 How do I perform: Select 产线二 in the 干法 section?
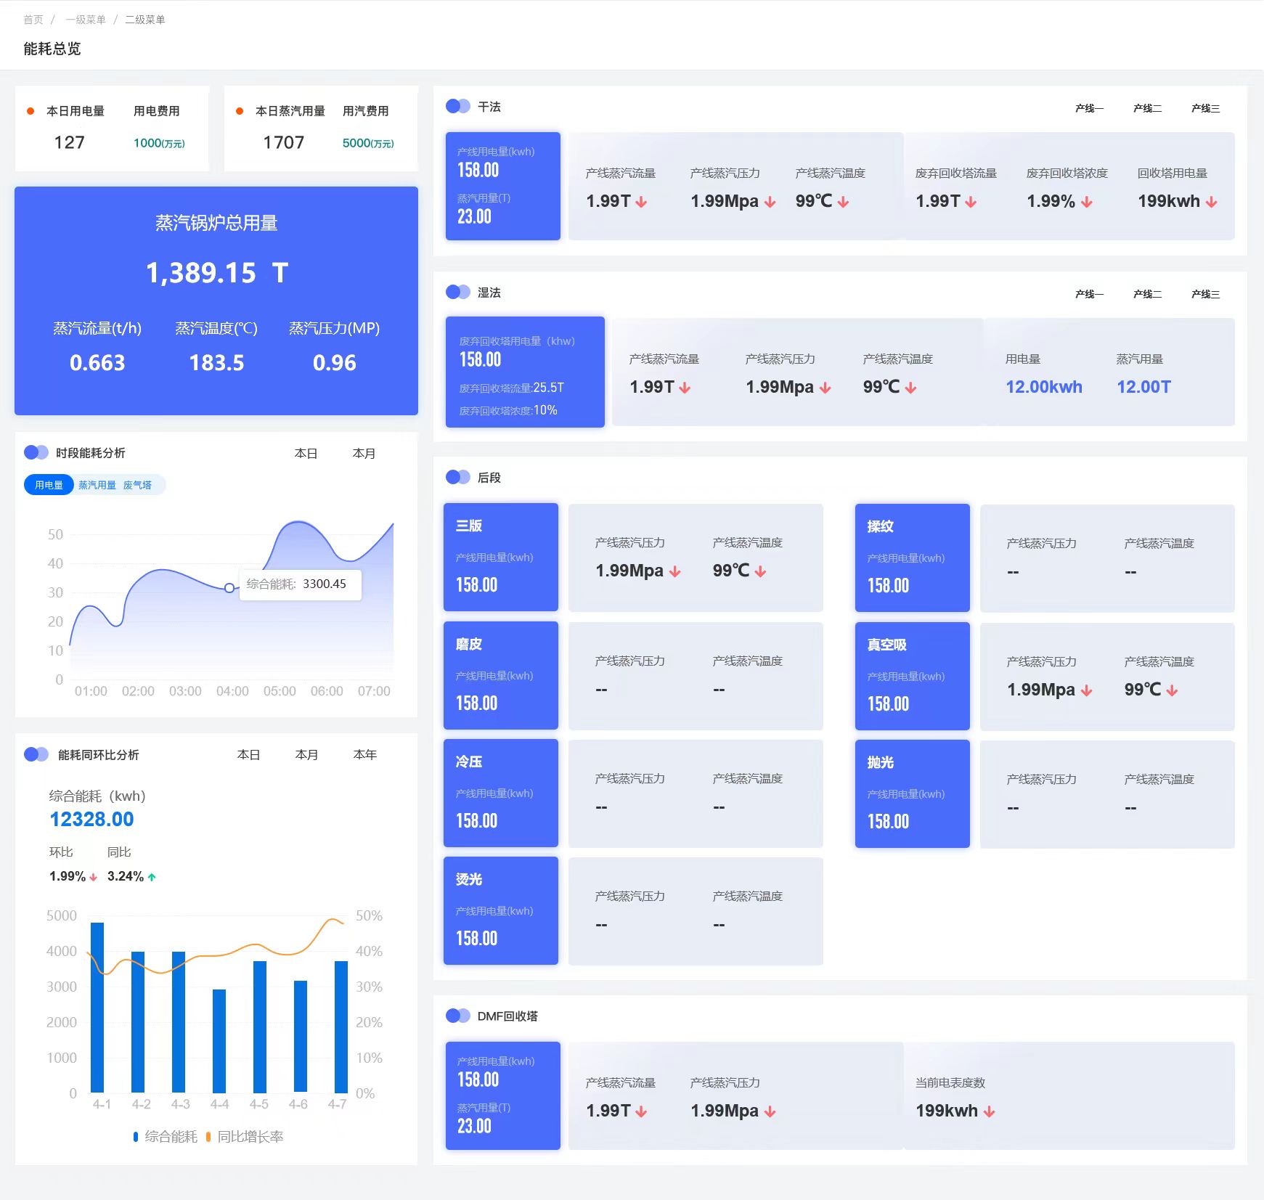coord(1147,108)
